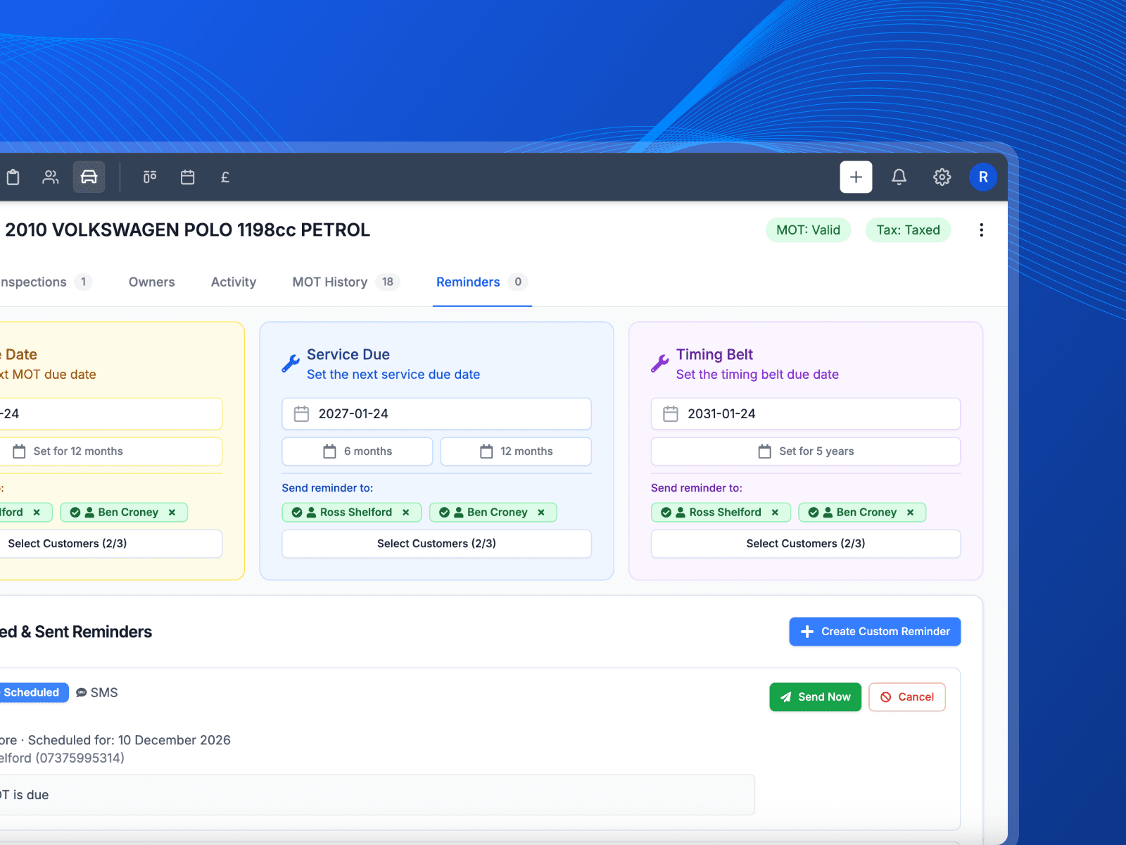The width and height of the screenshot is (1126, 845).
Task: Click Send Now on scheduled reminder
Action: tap(815, 697)
